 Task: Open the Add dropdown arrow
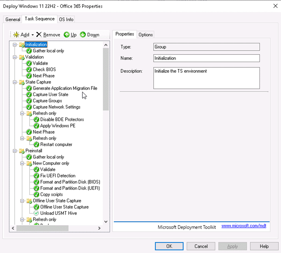tap(32, 35)
